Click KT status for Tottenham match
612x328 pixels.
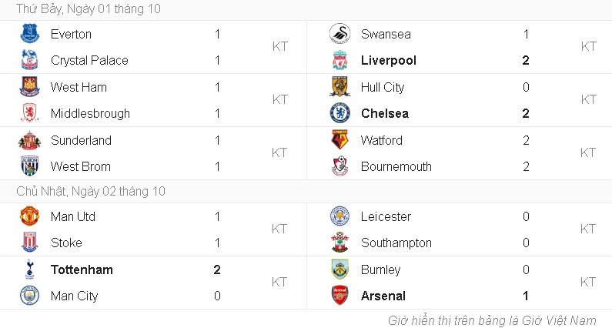click(279, 283)
